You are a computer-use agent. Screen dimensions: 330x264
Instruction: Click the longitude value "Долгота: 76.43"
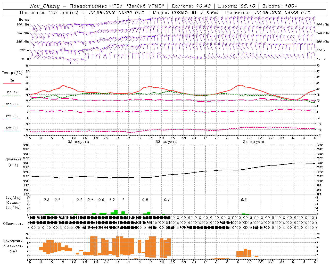pos(191,6)
